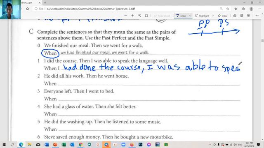
Task: Close the Grammar_Spectrum_2.pdf tab
Action: click(x=40, y=3)
